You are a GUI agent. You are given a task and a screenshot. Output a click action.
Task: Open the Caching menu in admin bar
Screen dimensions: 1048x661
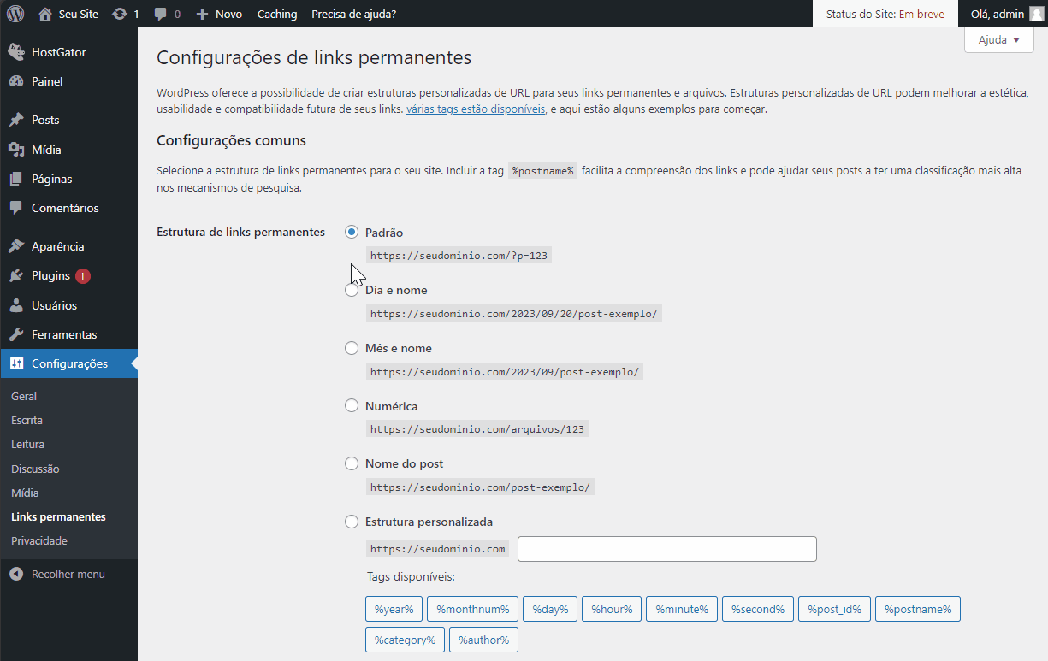pos(277,14)
